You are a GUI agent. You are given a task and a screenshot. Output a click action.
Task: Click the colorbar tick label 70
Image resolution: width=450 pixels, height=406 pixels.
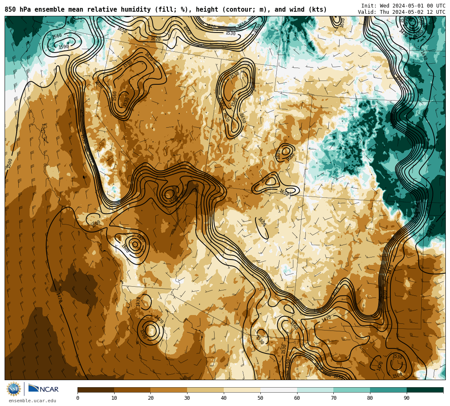[x=333, y=398]
